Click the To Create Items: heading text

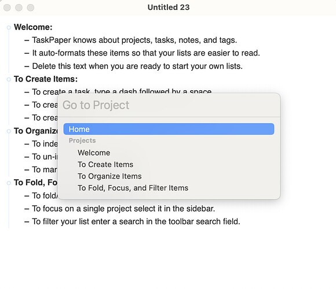click(46, 79)
